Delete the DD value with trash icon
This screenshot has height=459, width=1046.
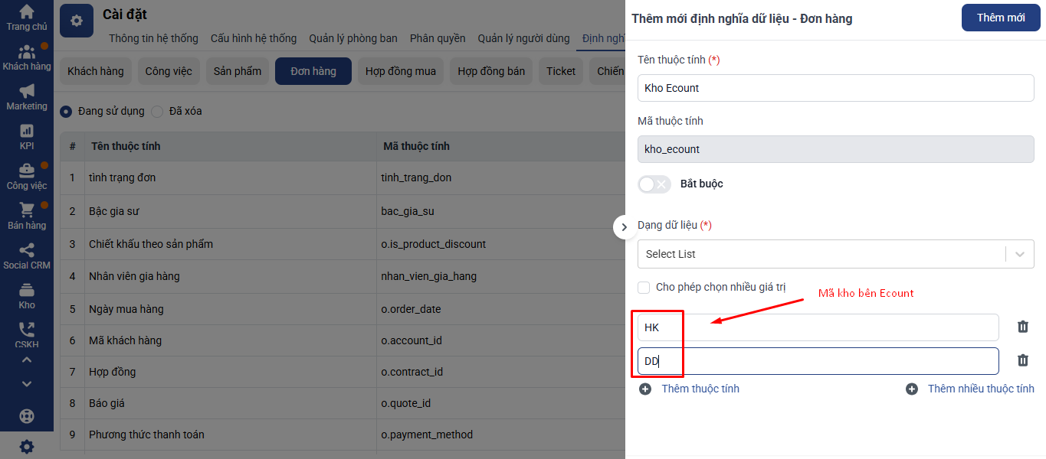[x=1022, y=360]
